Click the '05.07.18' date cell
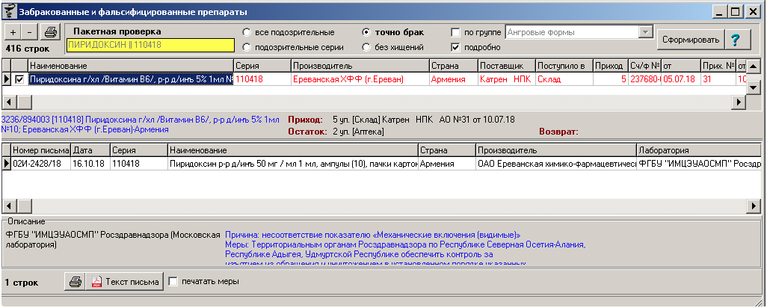Image resolution: width=767 pixels, height=308 pixels. click(x=681, y=79)
